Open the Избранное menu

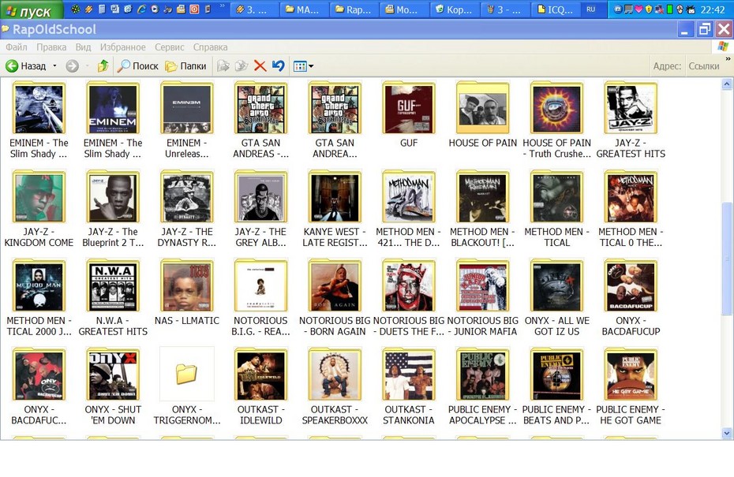coord(122,47)
